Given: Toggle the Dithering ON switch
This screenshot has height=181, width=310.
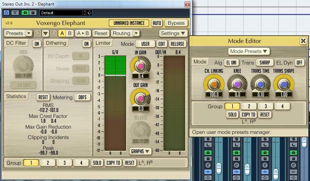Looking at the screenshot, I should click(x=86, y=44).
